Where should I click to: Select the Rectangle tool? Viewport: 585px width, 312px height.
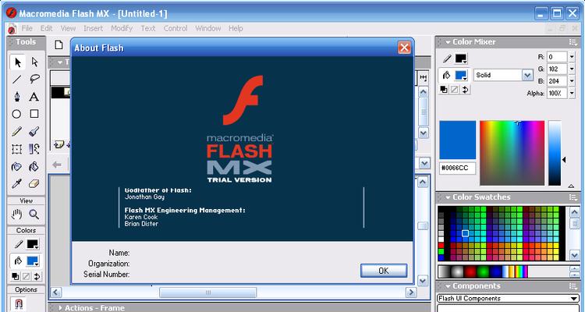pos(34,114)
